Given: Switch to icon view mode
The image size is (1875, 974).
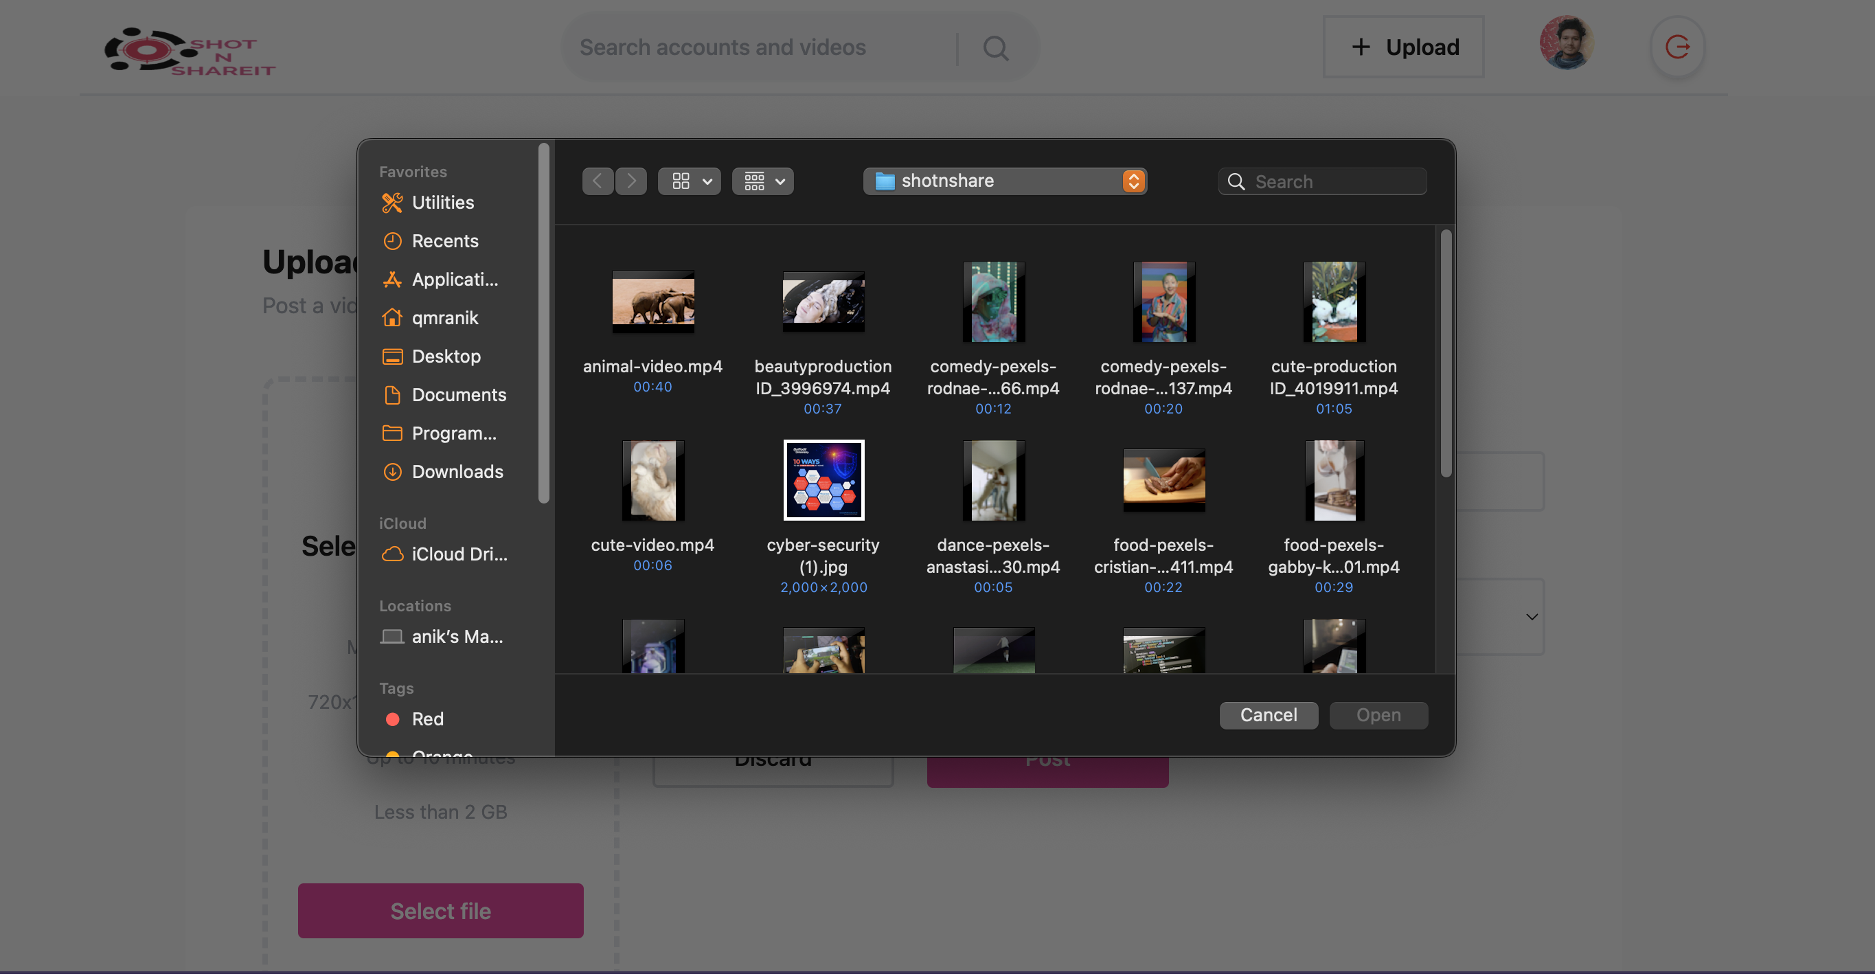Looking at the screenshot, I should pyautogui.click(x=681, y=181).
